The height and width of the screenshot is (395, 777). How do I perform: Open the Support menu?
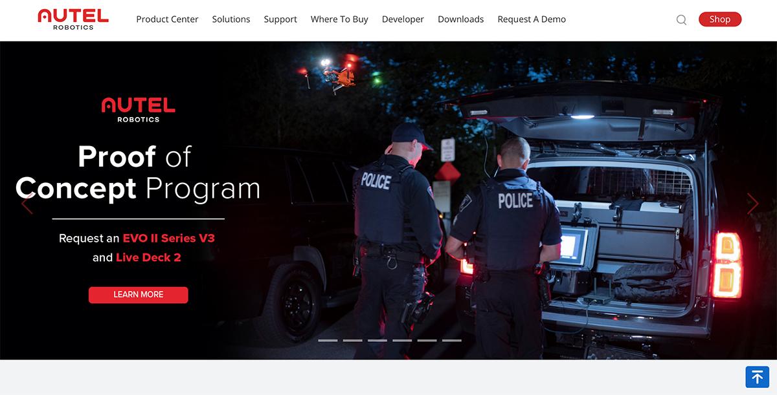(280, 19)
